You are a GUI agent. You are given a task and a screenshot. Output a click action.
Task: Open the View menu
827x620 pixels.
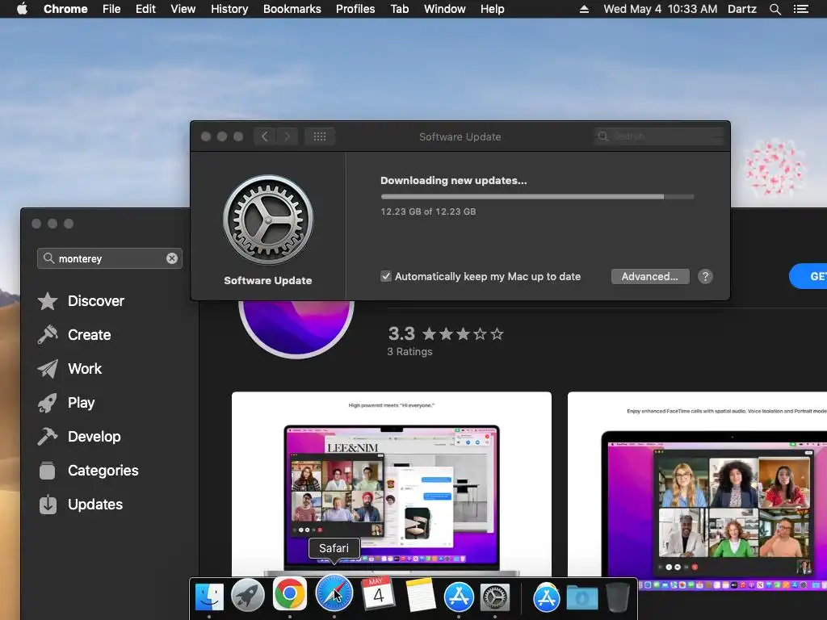tap(183, 9)
